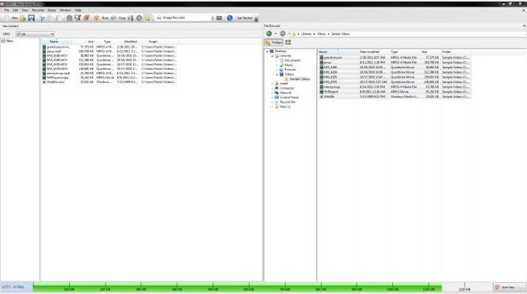Sort disc content by Size column
The image size is (527, 294).
click(83, 41)
